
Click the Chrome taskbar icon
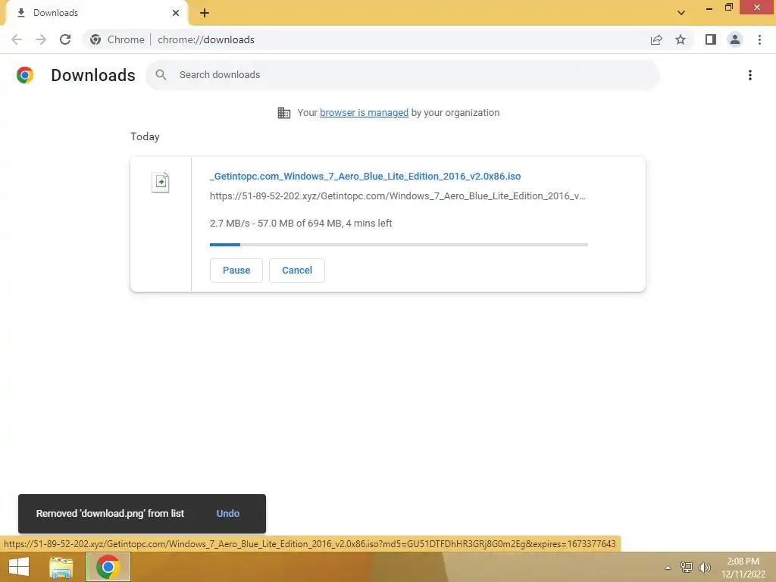click(x=108, y=567)
